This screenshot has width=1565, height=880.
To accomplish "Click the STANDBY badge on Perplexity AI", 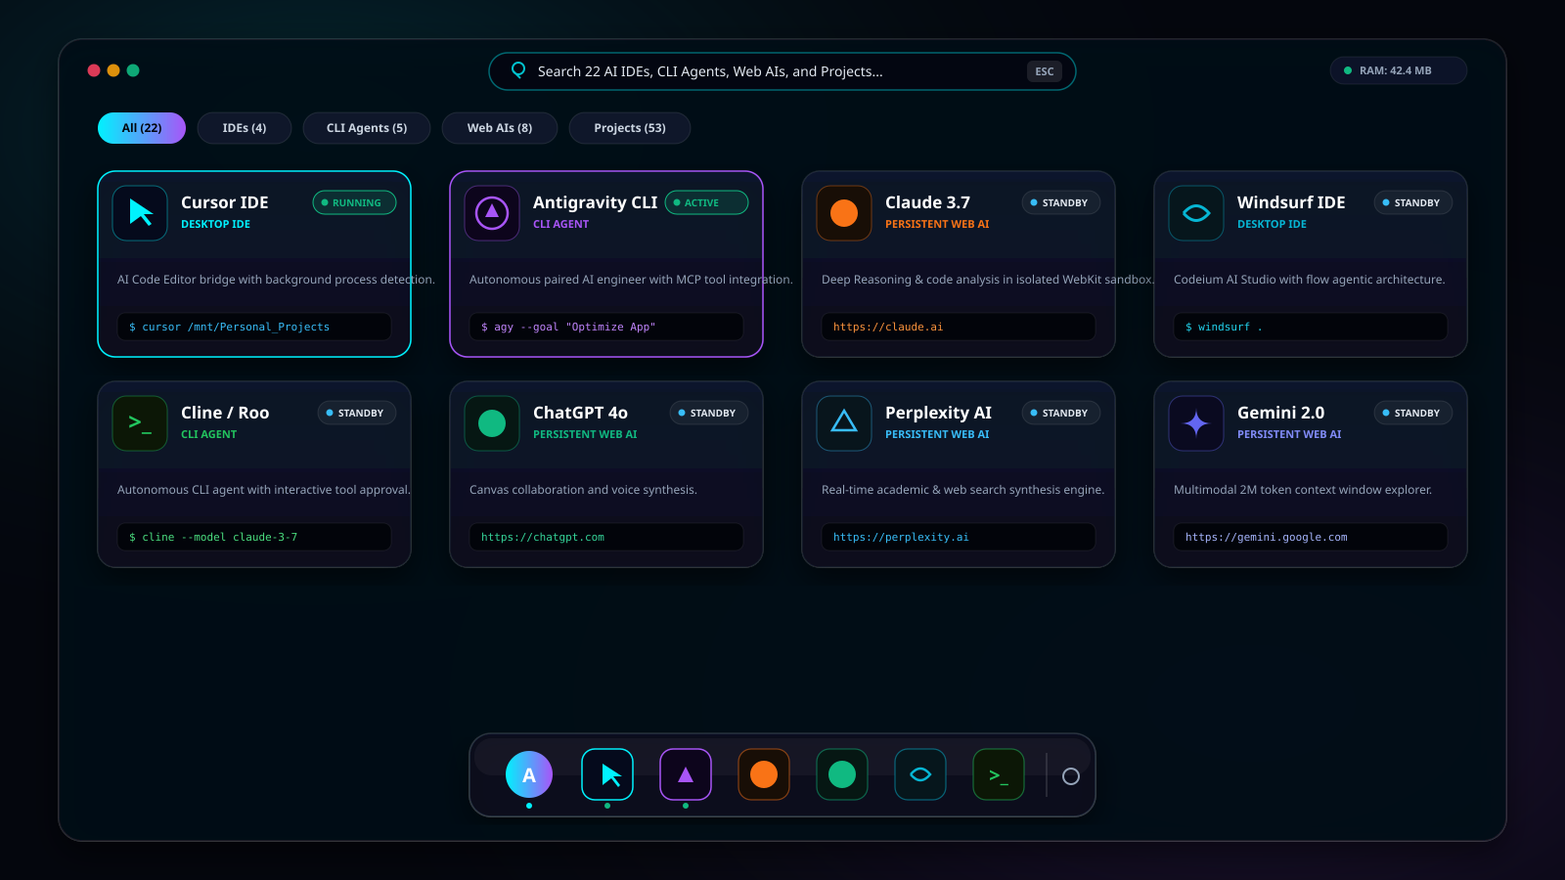I will coord(1061,413).
